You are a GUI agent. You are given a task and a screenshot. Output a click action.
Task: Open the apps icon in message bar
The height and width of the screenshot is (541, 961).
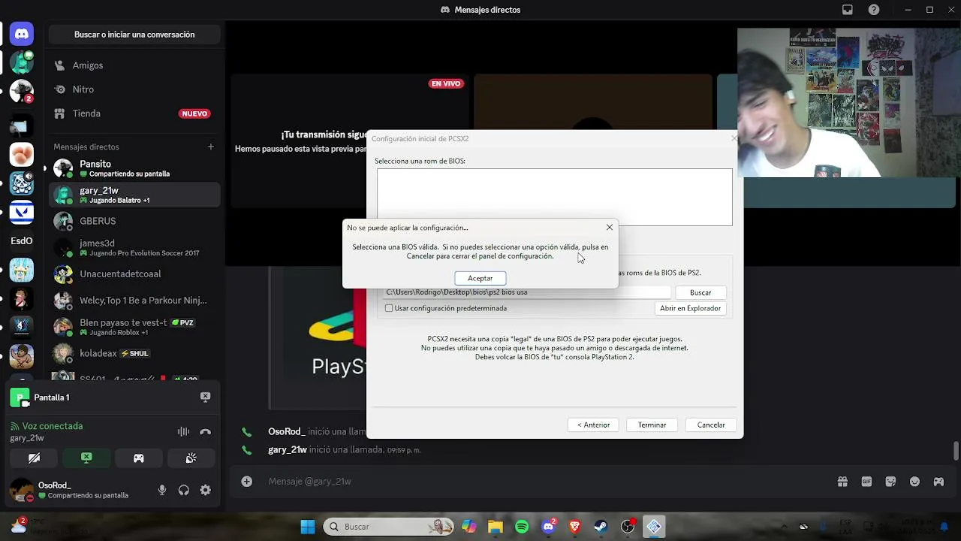(x=938, y=482)
